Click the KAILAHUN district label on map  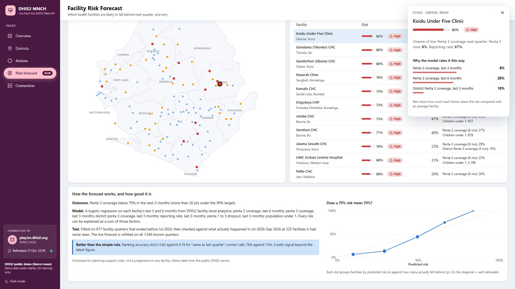[x=234, y=110]
